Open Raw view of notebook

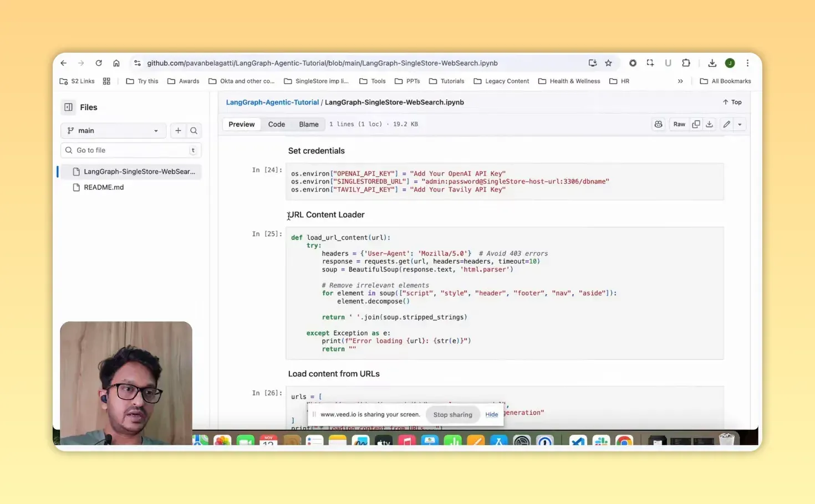pos(679,125)
